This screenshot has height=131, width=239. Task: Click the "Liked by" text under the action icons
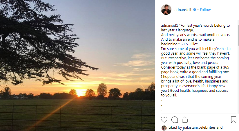coord(175,127)
